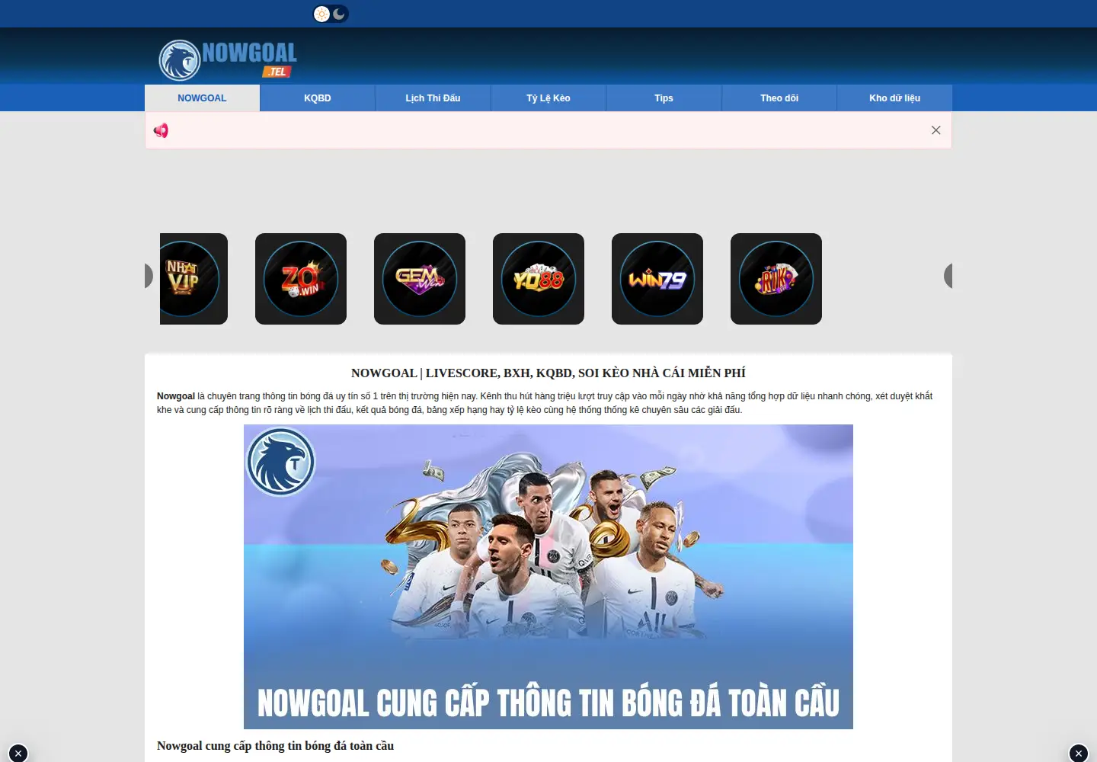Viewport: 1097px width, 762px height.
Task: Click the bold Nowgoal link in paragraph
Action: point(176,396)
